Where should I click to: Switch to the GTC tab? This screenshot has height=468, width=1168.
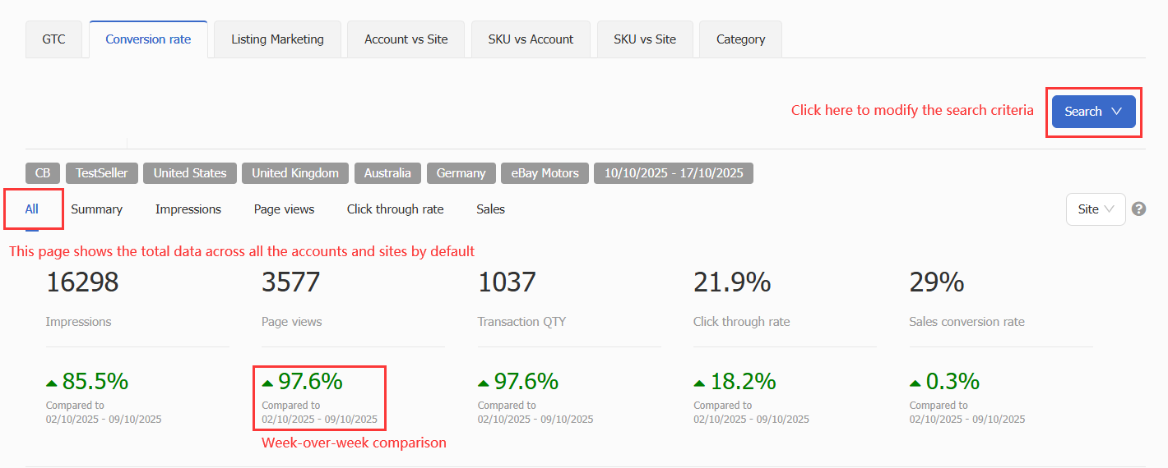54,39
